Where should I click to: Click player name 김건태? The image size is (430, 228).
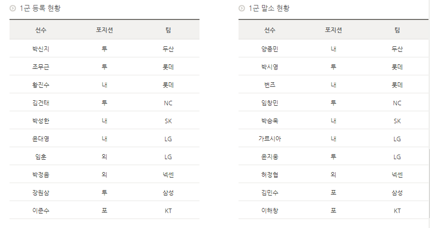tap(40, 103)
